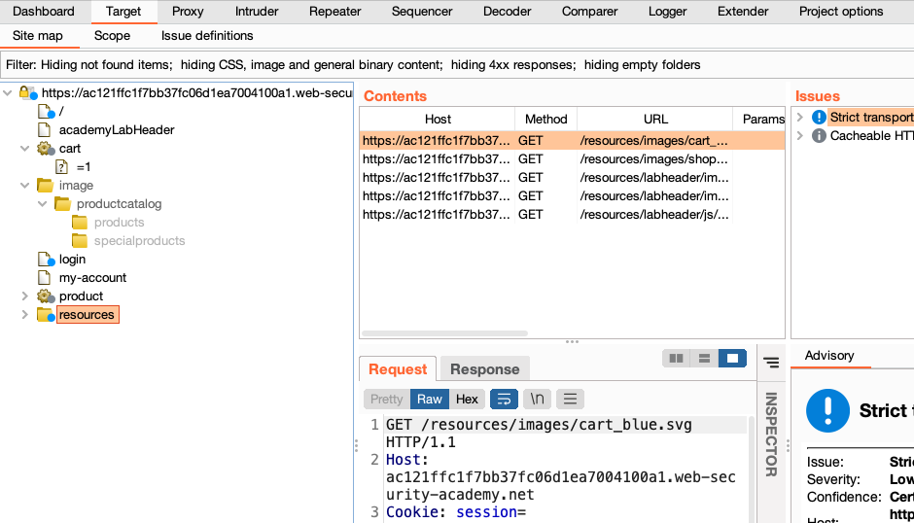Click the login page icon

pos(46,259)
